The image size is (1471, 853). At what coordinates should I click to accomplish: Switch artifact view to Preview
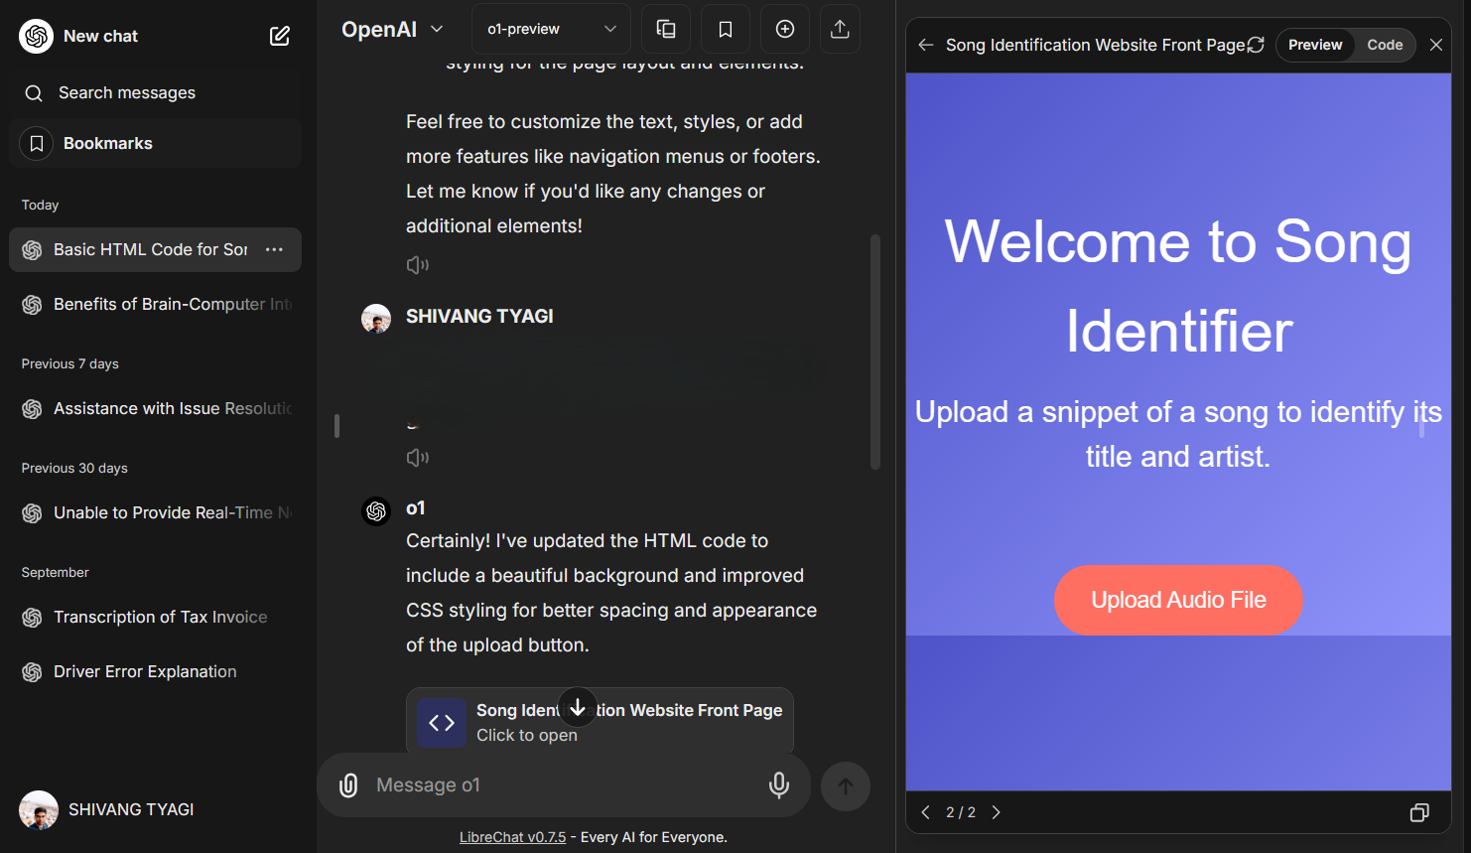[x=1315, y=45]
